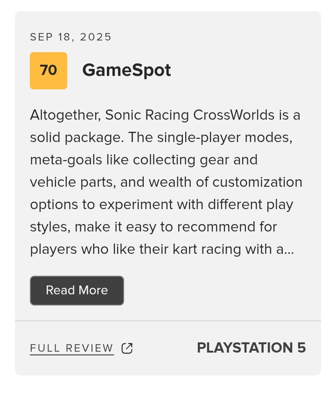This screenshot has height=395, width=336.
Task: Click the PLAYSTATION 5 platform label
Action: click(x=252, y=348)
